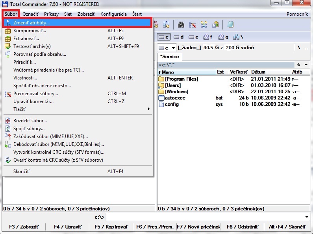Open Vlastnosti from the menu
Viewport: 313px width, 234px height.
pyautogui.click(x=78, y=78)
